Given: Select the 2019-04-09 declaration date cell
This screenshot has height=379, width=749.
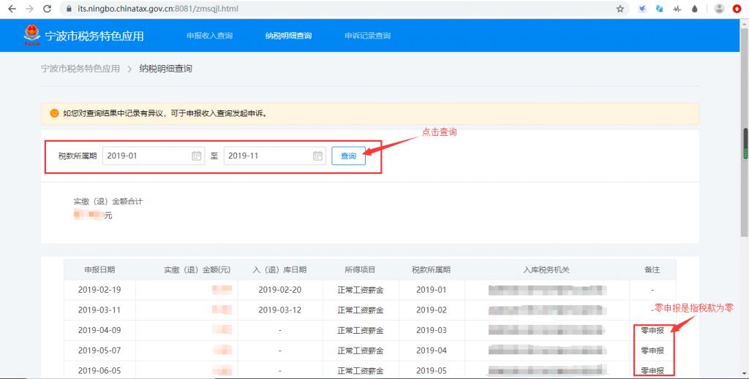Looking at the screenshot, I should [x=99, y=330].
